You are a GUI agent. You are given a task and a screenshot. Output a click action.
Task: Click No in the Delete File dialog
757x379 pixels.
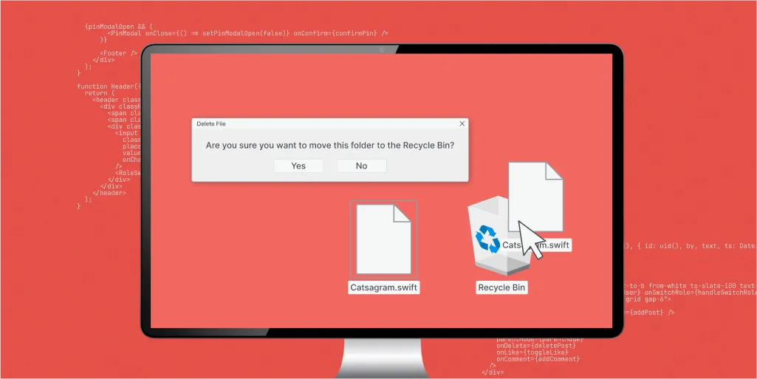[x=362, y=165]
